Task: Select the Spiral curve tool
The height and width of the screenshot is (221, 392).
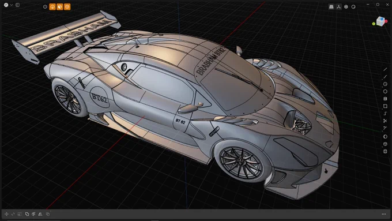Action: pyautogui.click(x=385, y=114)
